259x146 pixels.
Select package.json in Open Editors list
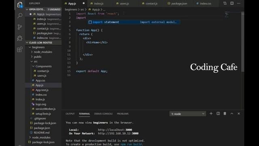click(43, 33)
